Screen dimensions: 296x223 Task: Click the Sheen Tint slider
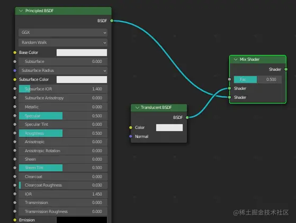pyautogui.click(x=63, y=168)
